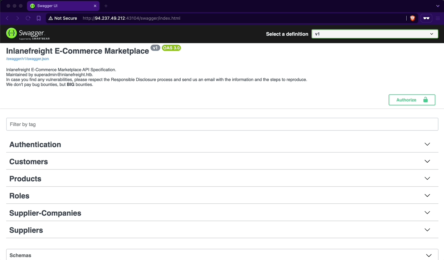
Task: Open the Select a definition dropdown showing v1
Action: click(x=374, y=34)
